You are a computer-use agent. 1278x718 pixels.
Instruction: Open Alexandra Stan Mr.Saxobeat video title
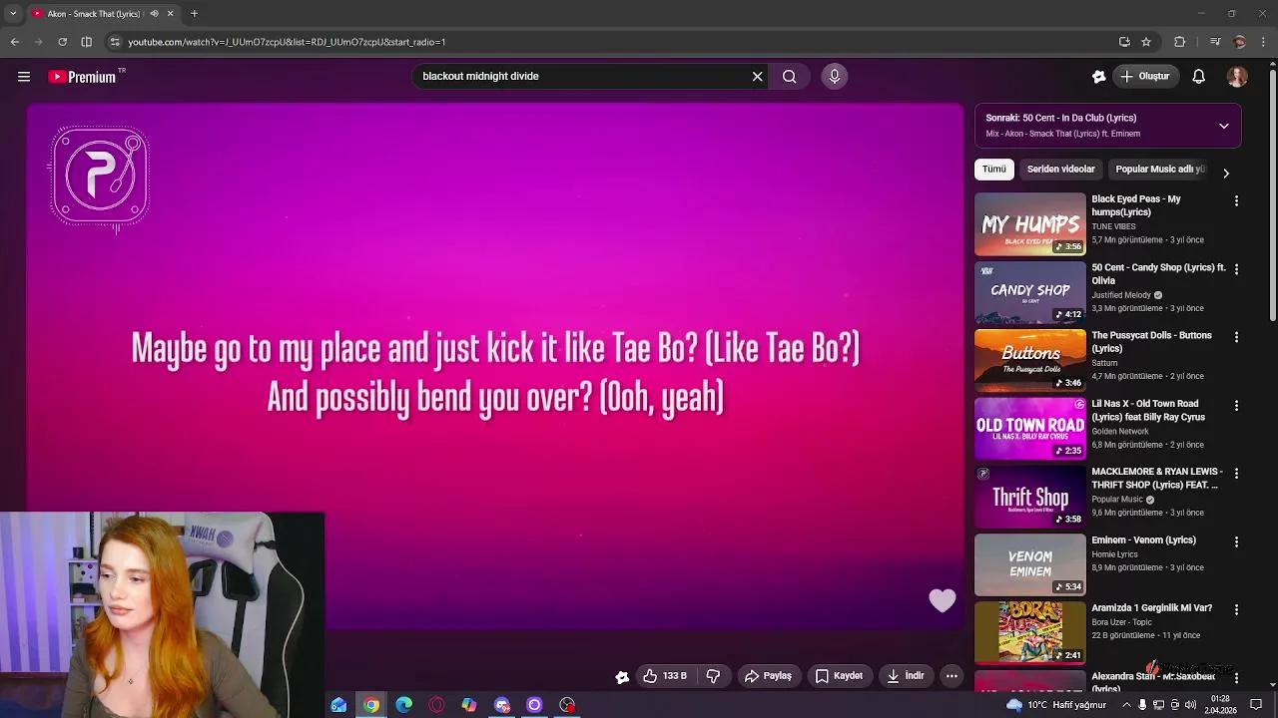coord(1153,682)
